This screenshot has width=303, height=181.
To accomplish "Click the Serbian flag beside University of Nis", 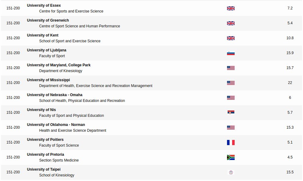I will 231,113.
